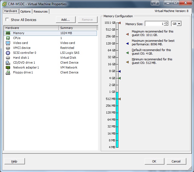Select the Video card icon

(x=8, y=43)
